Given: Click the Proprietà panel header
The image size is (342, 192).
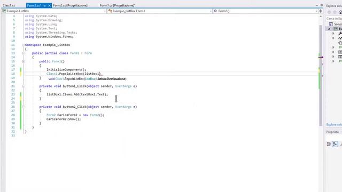Looking at the screenshot, I should tap(332, 132).
